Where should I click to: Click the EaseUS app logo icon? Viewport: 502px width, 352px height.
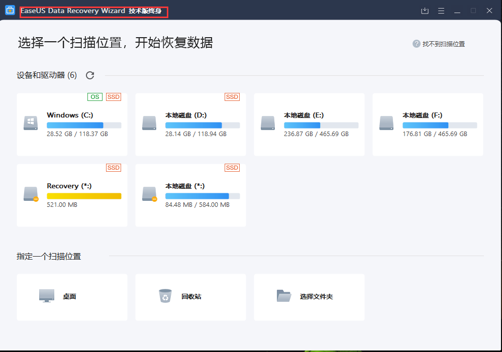(10, 10)
